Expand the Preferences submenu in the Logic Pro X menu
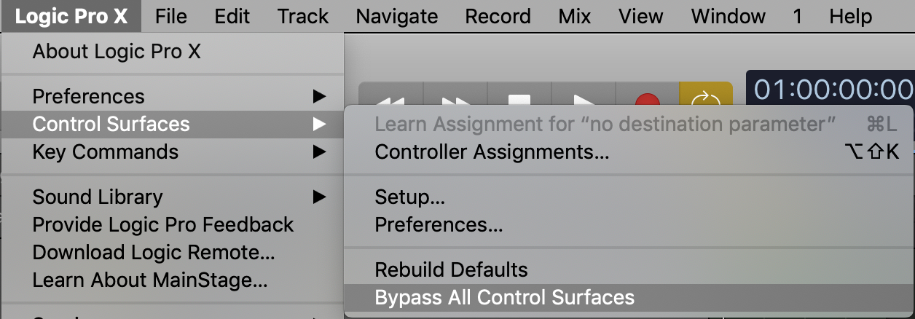 pyautogui.click(x=89, y=96)
